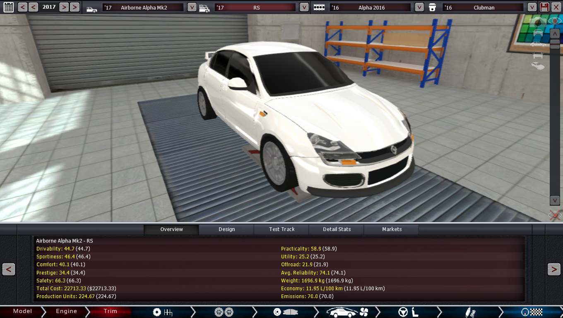Open the Markets tab

point(392,229)
